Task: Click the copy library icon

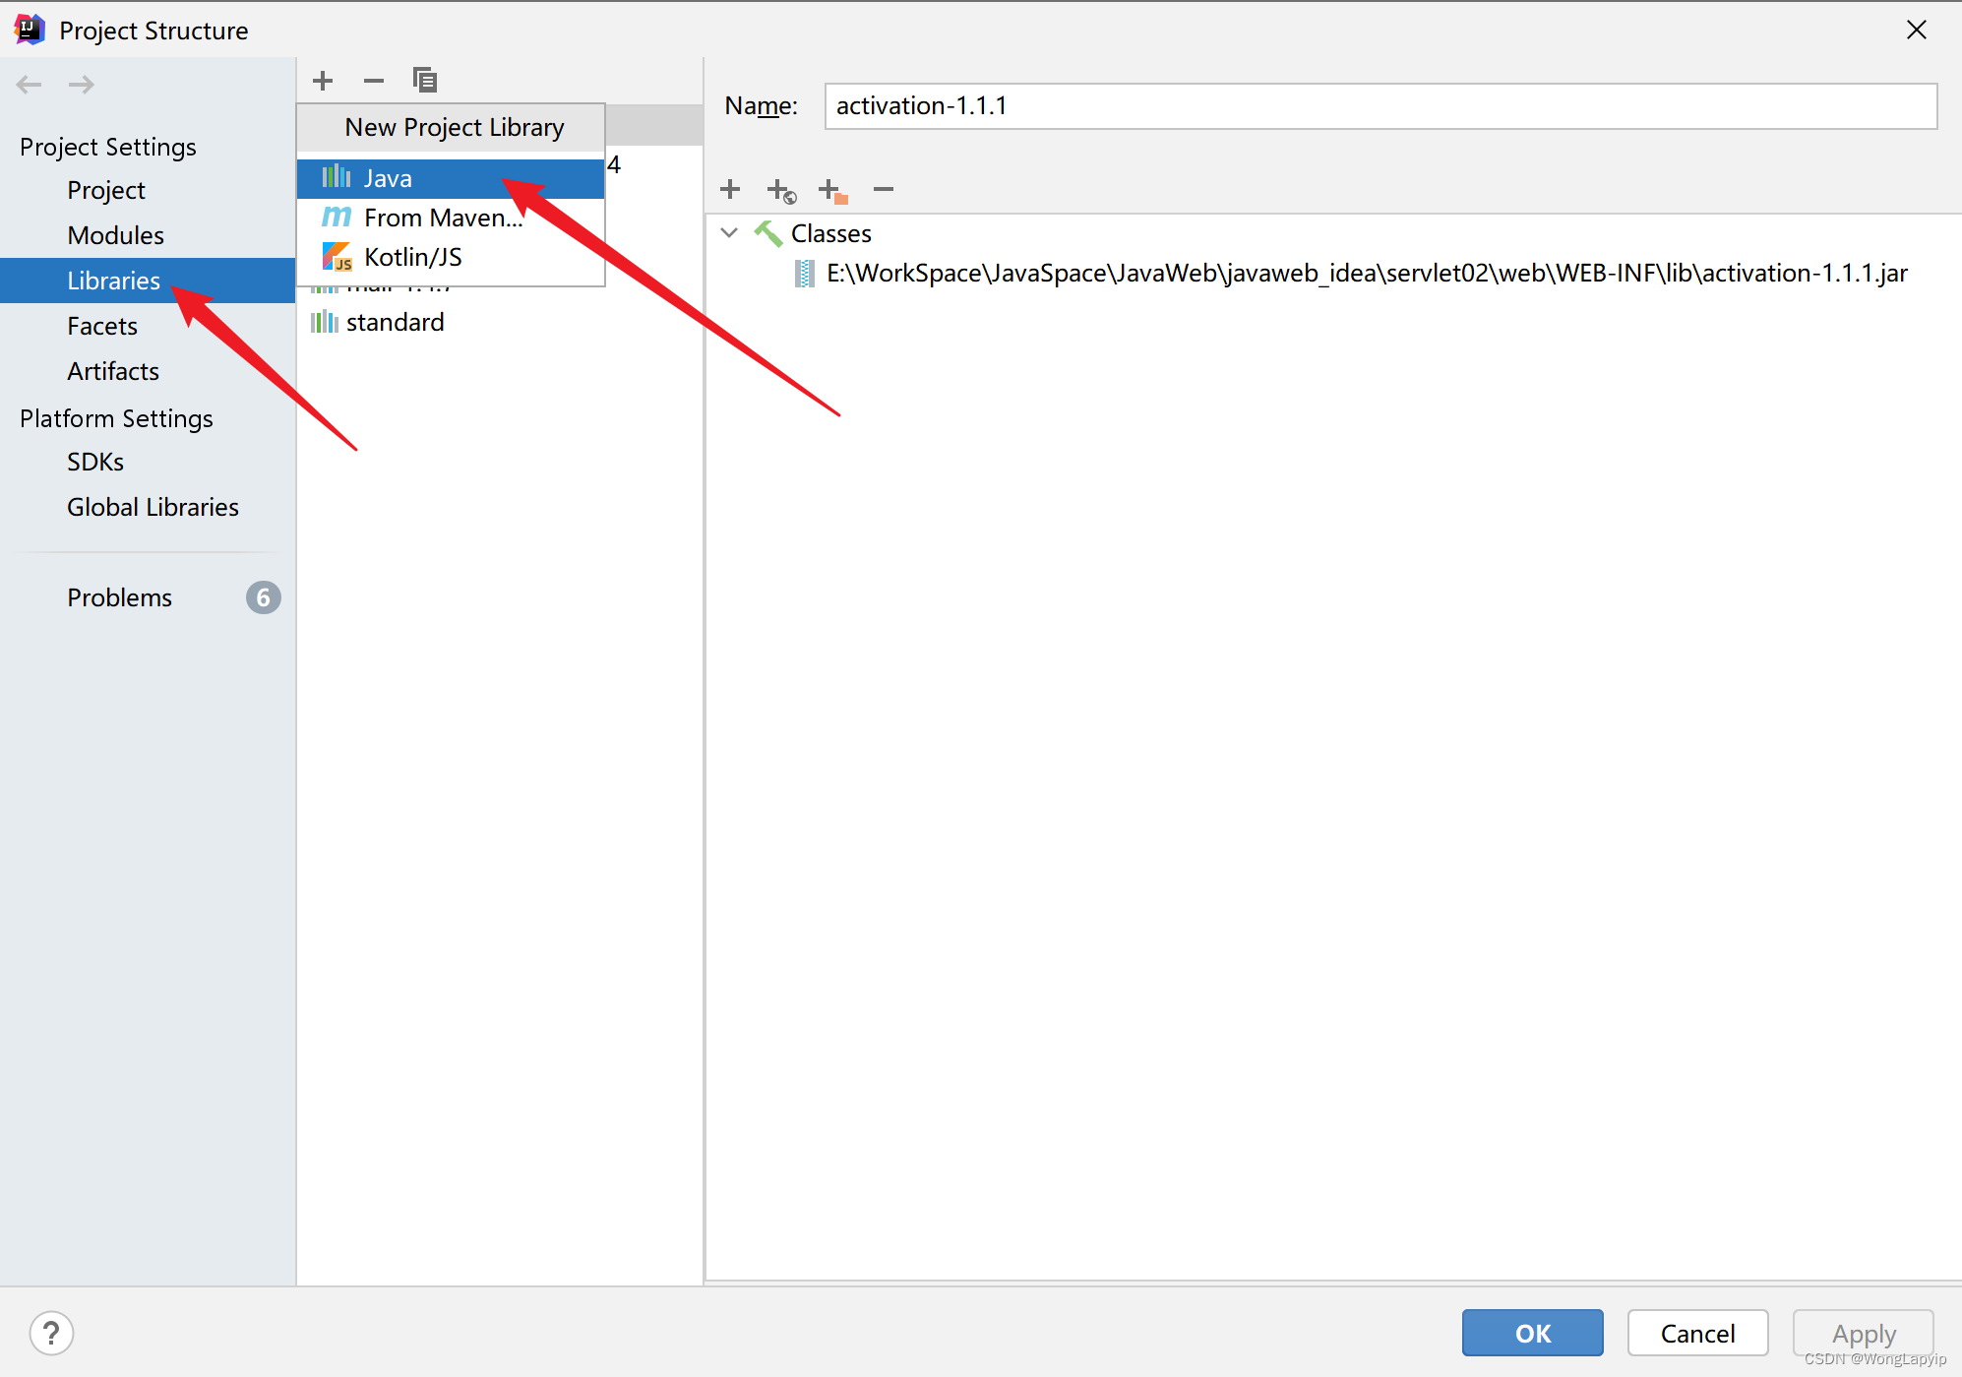Action: point(425,81)
